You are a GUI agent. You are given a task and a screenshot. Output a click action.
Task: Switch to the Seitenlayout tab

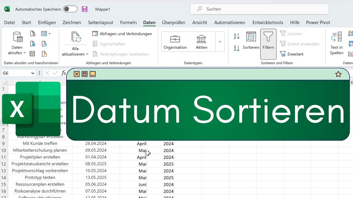click(x=100, y=23)
